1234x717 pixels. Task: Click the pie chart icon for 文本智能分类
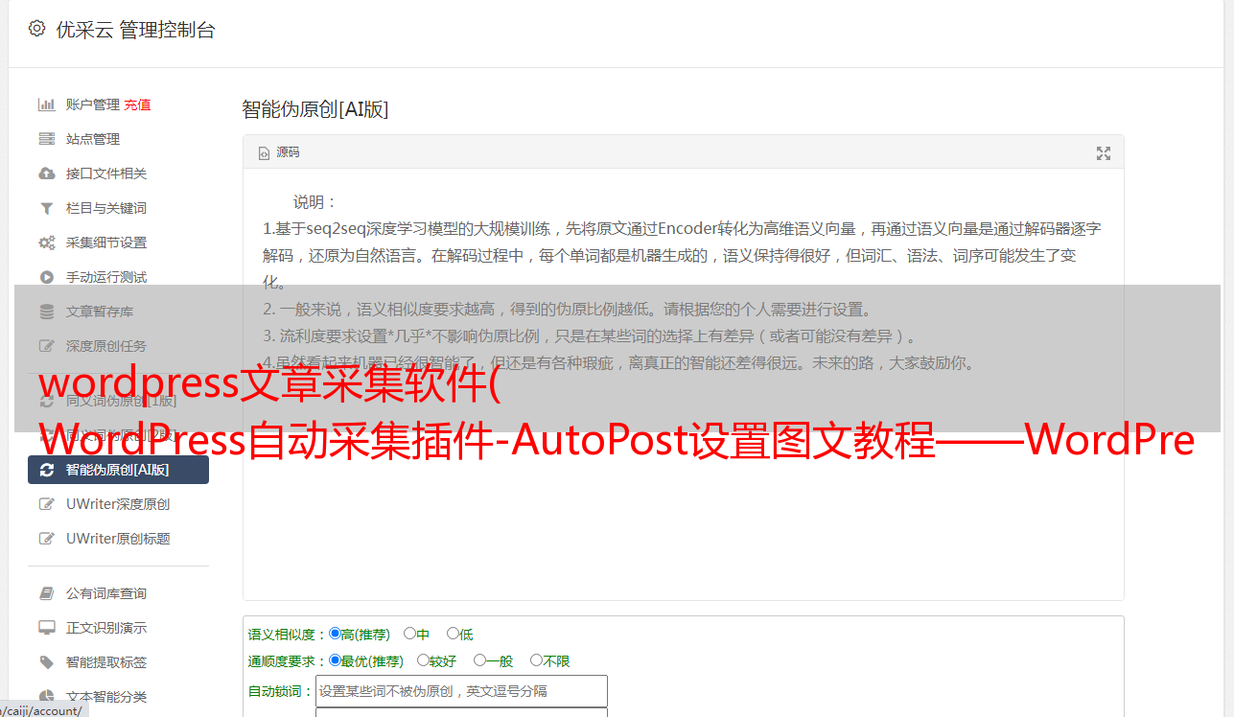[46, 697]
